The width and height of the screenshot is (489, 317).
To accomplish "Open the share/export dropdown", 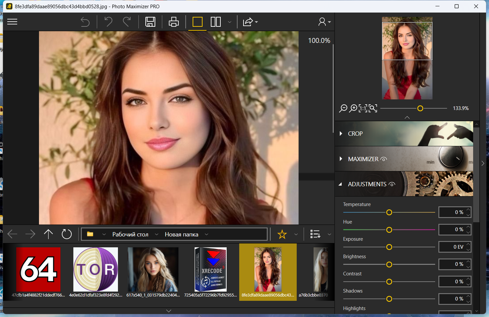I will [x=250, y=22].
